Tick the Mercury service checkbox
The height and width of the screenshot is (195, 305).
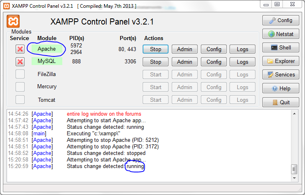click(x=20, y=87)
